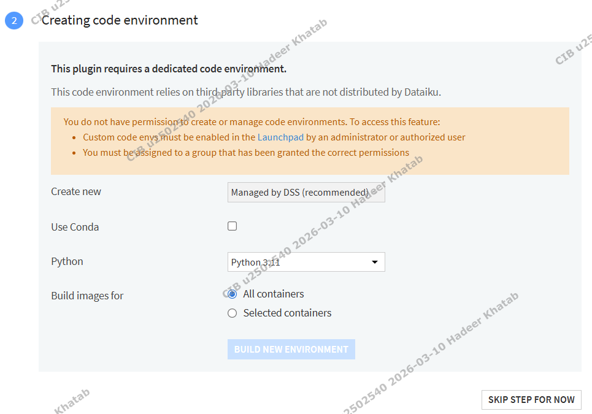Click the Python dropdown caret arrow
The width and height of the screenshot is (592, 414).
tap(375, 263)
